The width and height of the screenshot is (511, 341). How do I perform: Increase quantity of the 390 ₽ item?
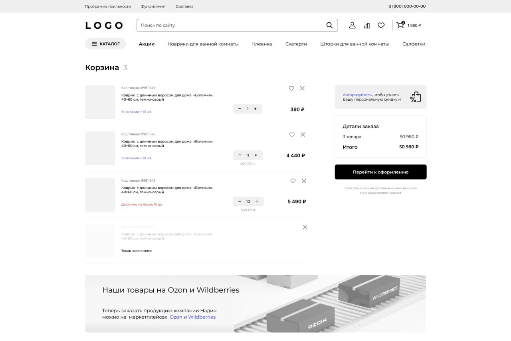pos(255,109)
